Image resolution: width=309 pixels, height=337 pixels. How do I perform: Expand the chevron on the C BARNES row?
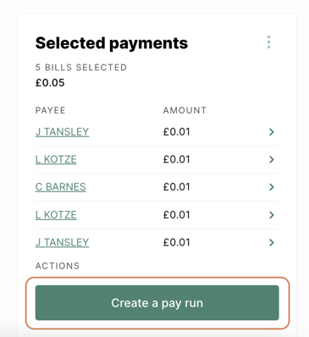click(x=272, y=187)
